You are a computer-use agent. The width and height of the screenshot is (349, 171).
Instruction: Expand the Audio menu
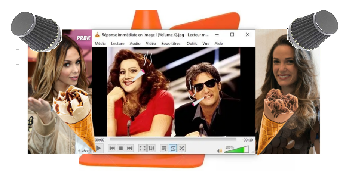click(x=135, y=44)
